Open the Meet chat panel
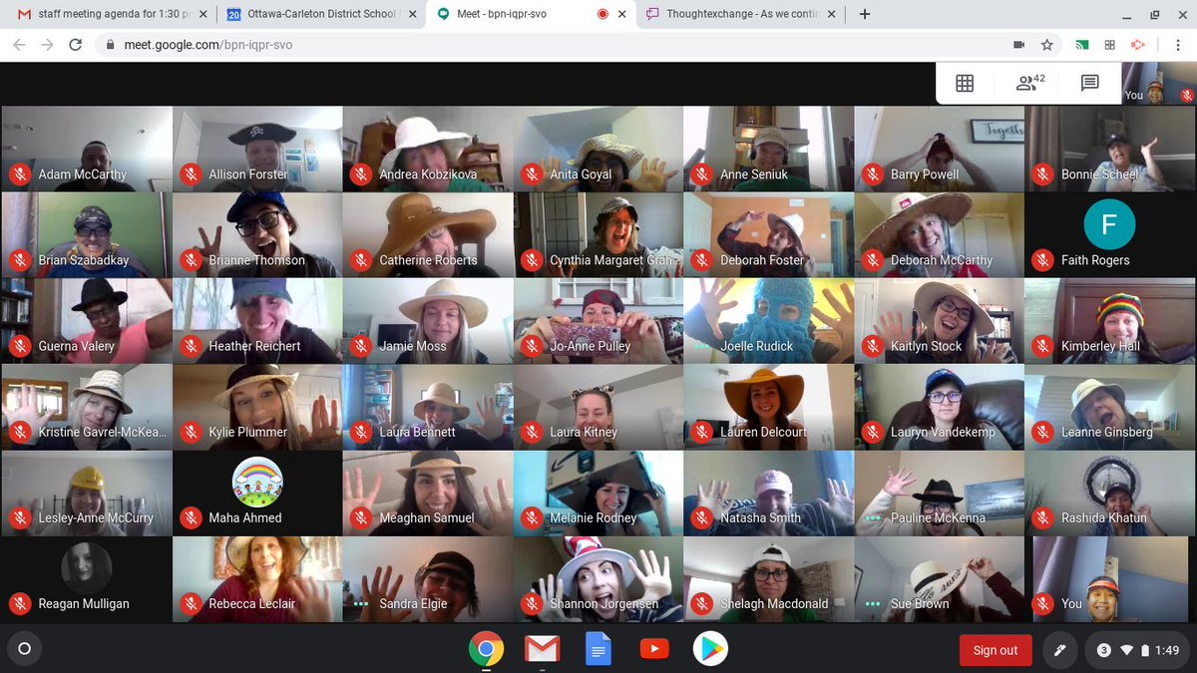 (1091, 84)
